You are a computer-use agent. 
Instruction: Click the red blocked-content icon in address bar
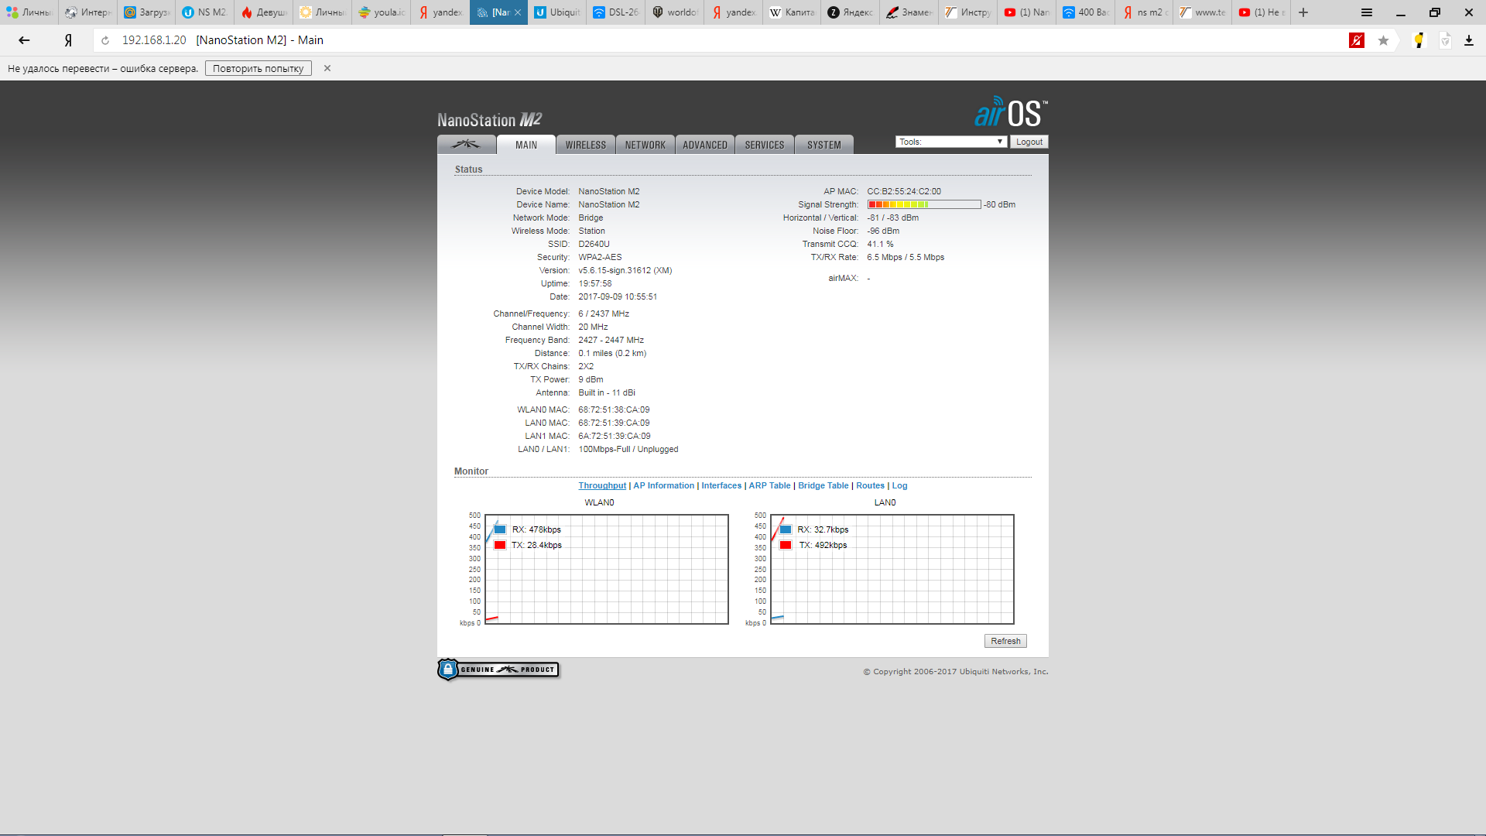pos(1357,40)
